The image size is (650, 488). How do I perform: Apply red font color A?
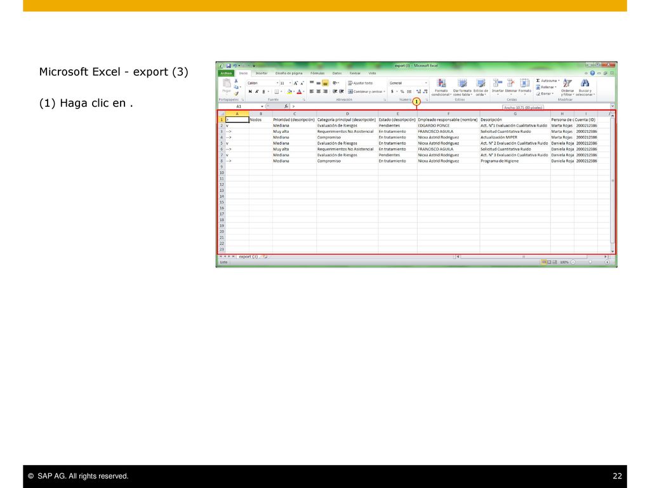299,91
